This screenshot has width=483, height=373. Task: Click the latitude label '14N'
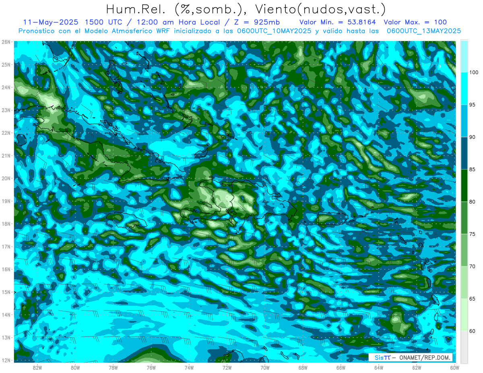click(6, 315)
